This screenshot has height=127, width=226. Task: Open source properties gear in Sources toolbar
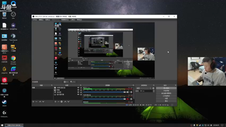pos(62,102)
